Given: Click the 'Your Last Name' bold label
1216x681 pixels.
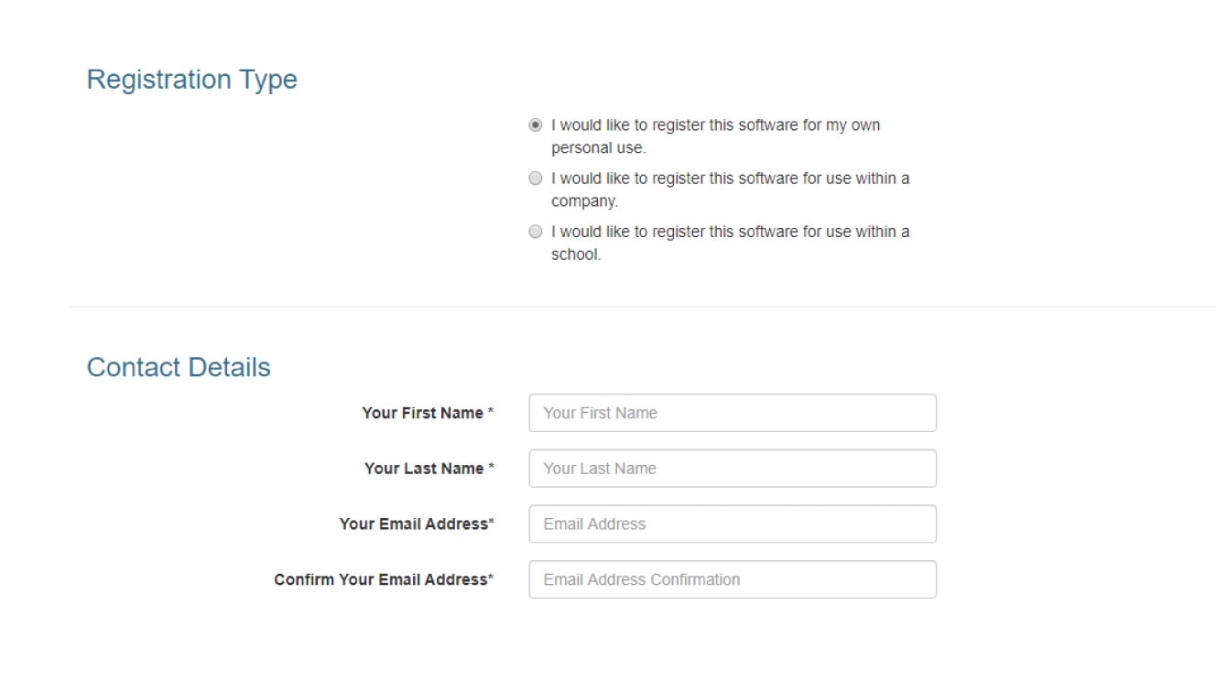Looking at the screenshot, I should click(424, 469).
